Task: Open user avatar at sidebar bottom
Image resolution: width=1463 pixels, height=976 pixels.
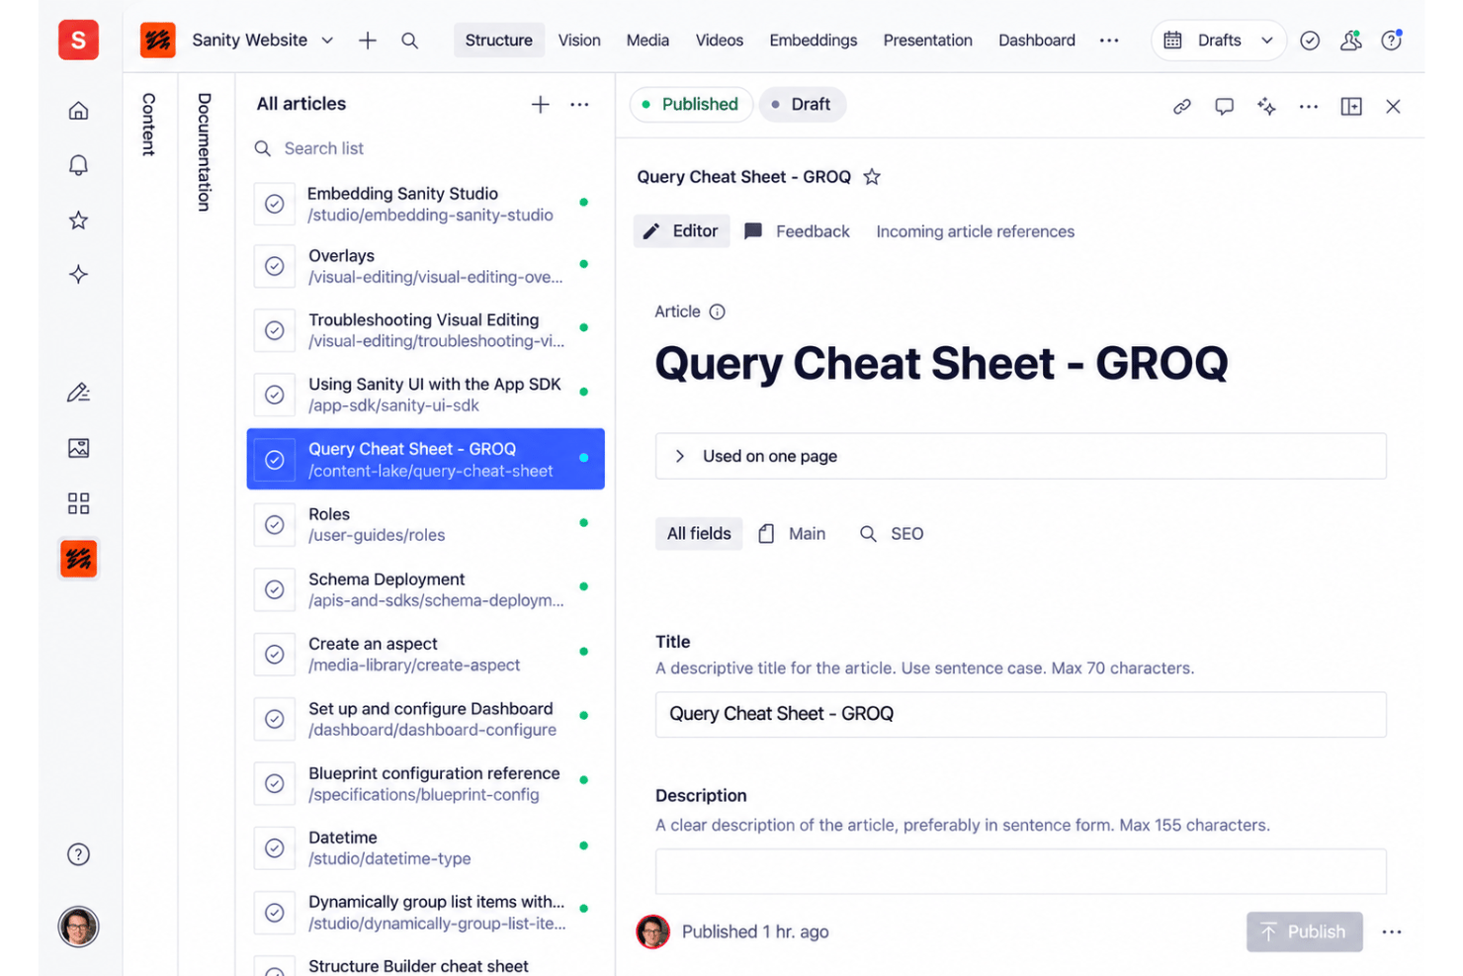Action: pyautogui.click(x=78, y=927)
